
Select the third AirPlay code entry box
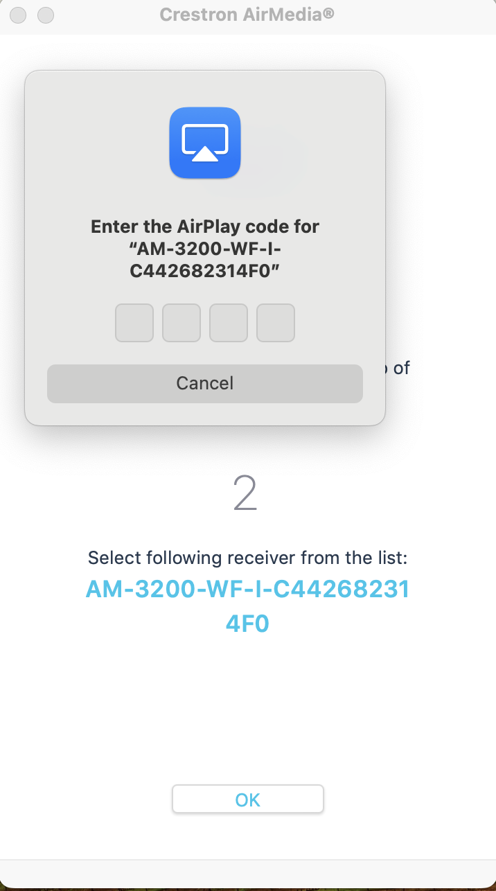point(228,322)
